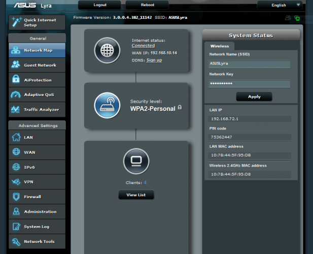Click the green network status icon in header

297,18
